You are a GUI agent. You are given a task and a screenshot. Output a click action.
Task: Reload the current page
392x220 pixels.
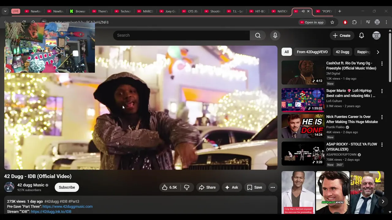tap(24, 22)
